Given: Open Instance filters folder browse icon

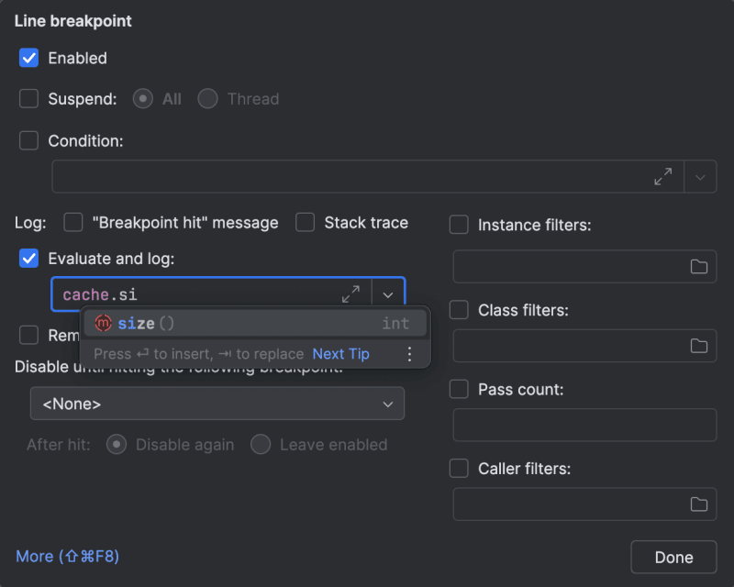Looking at the screenshot, I should point(699,267).
